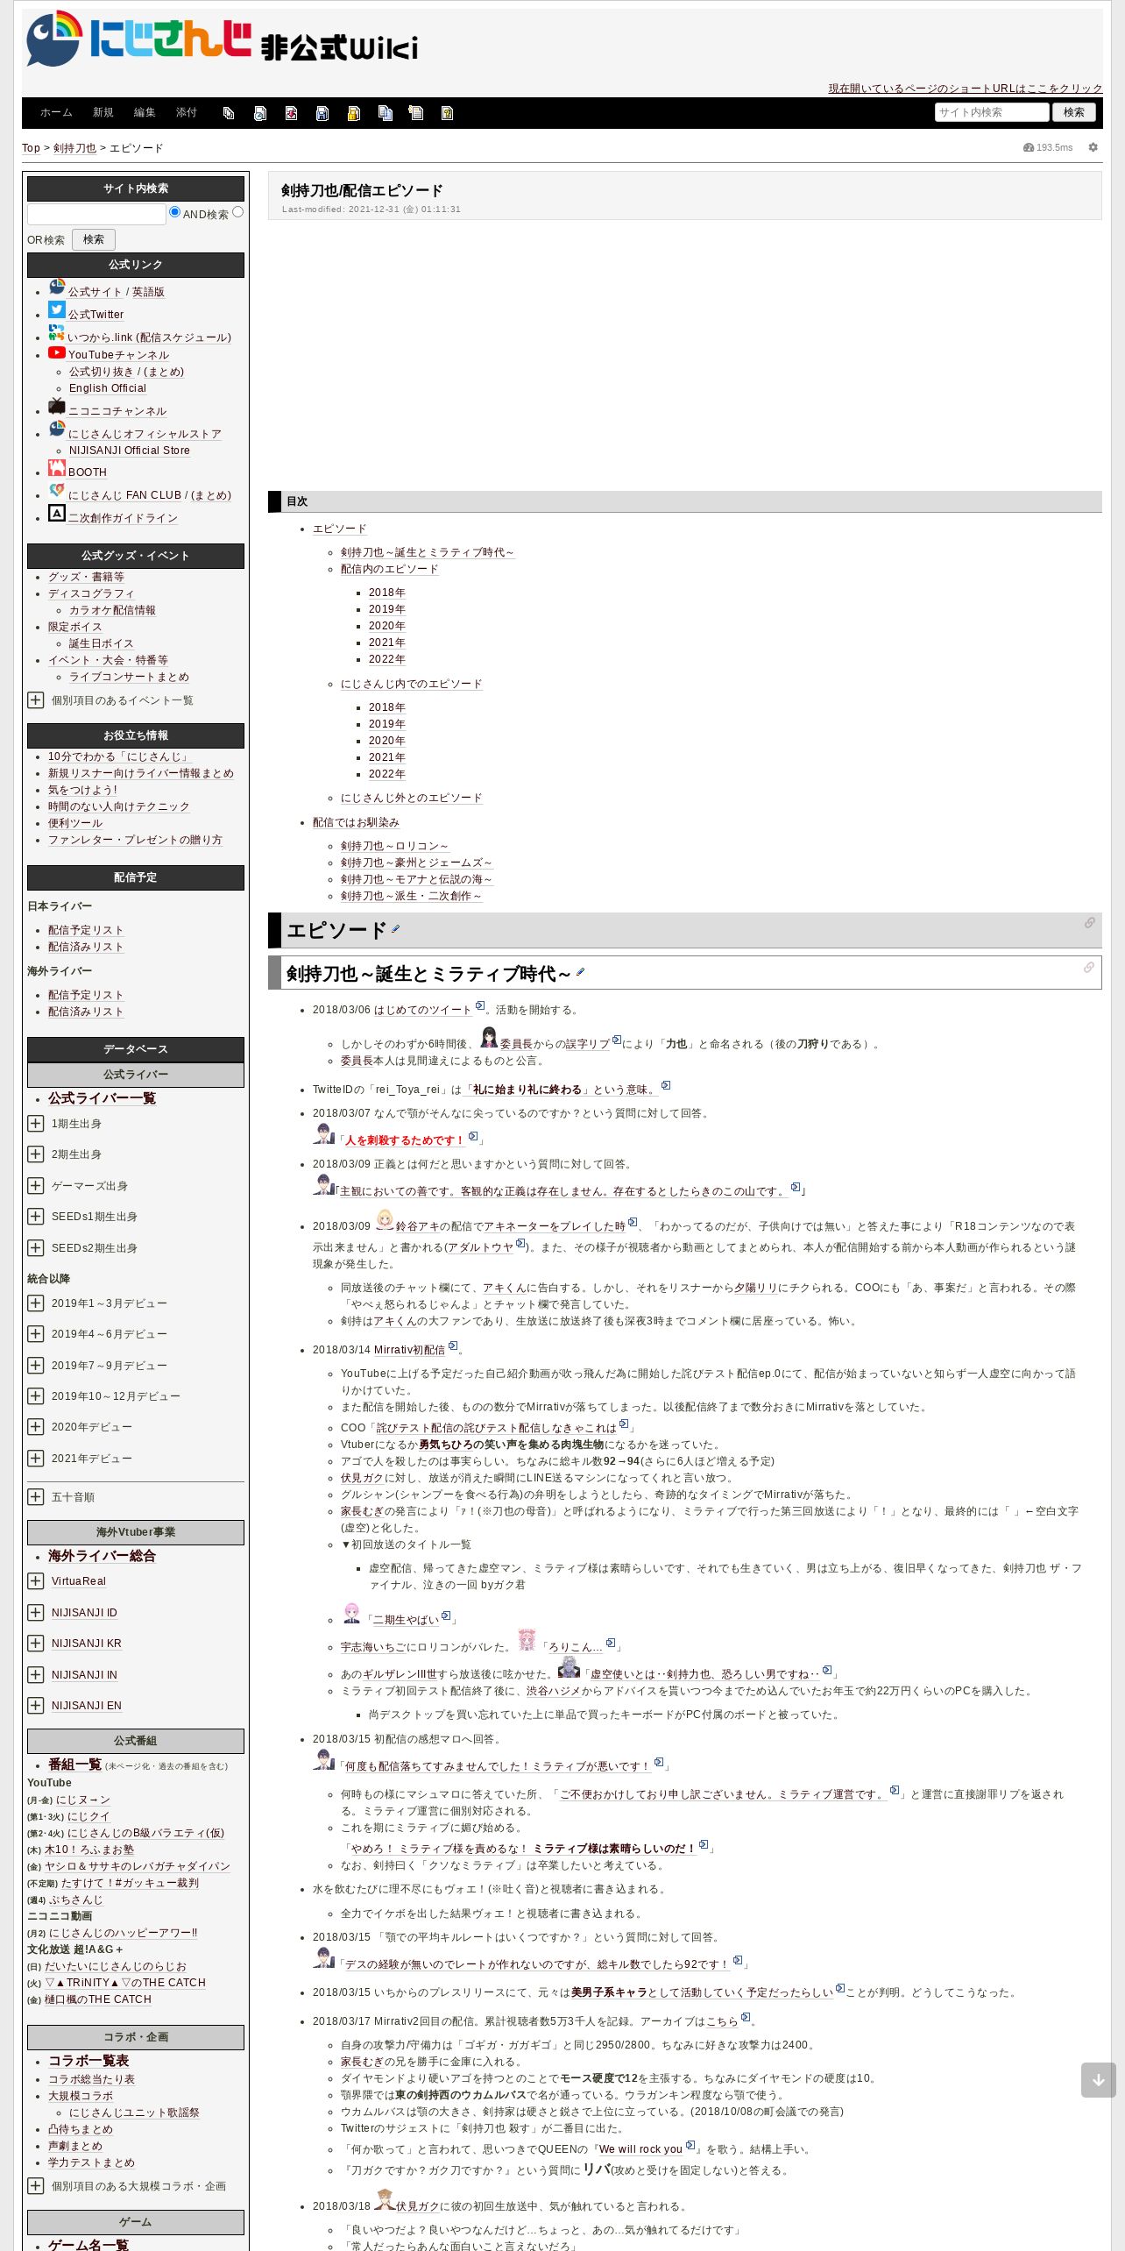This screenshot has height=2251, width=1125.
Task: Select the OR検索 radio button
Action: pyautogui.click(x=237, y=211)
